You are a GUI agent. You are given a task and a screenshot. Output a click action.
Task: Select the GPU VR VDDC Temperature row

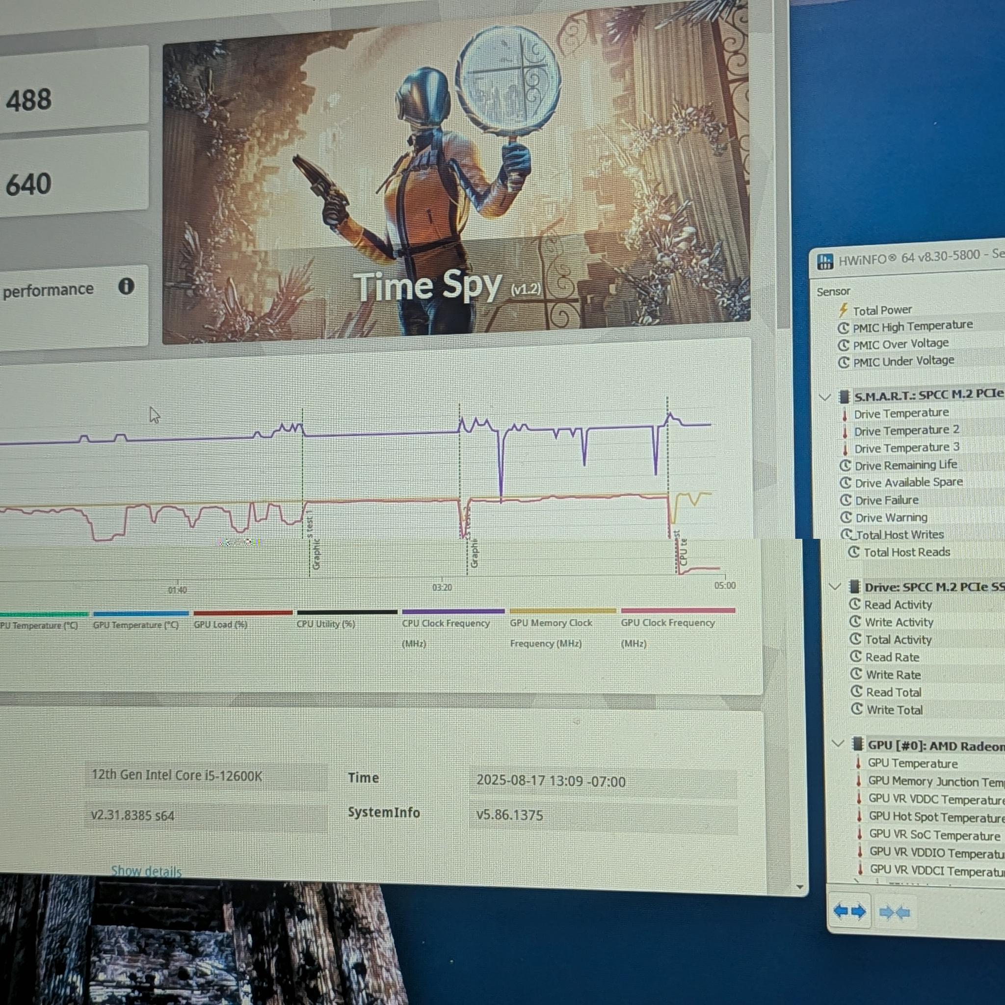coord(930,798)
